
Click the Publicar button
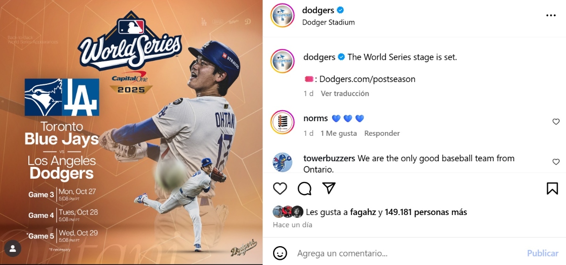tap(542, 253)
